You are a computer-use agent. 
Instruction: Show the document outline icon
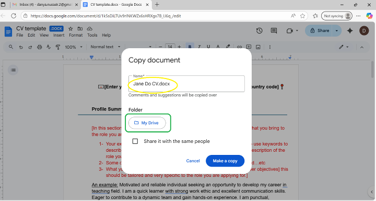pos(13,70)
